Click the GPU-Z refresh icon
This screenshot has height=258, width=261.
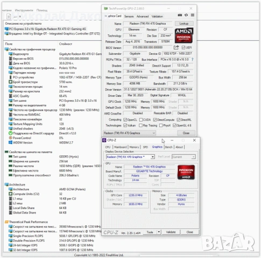pyautogui.click(x=186, y=15)
